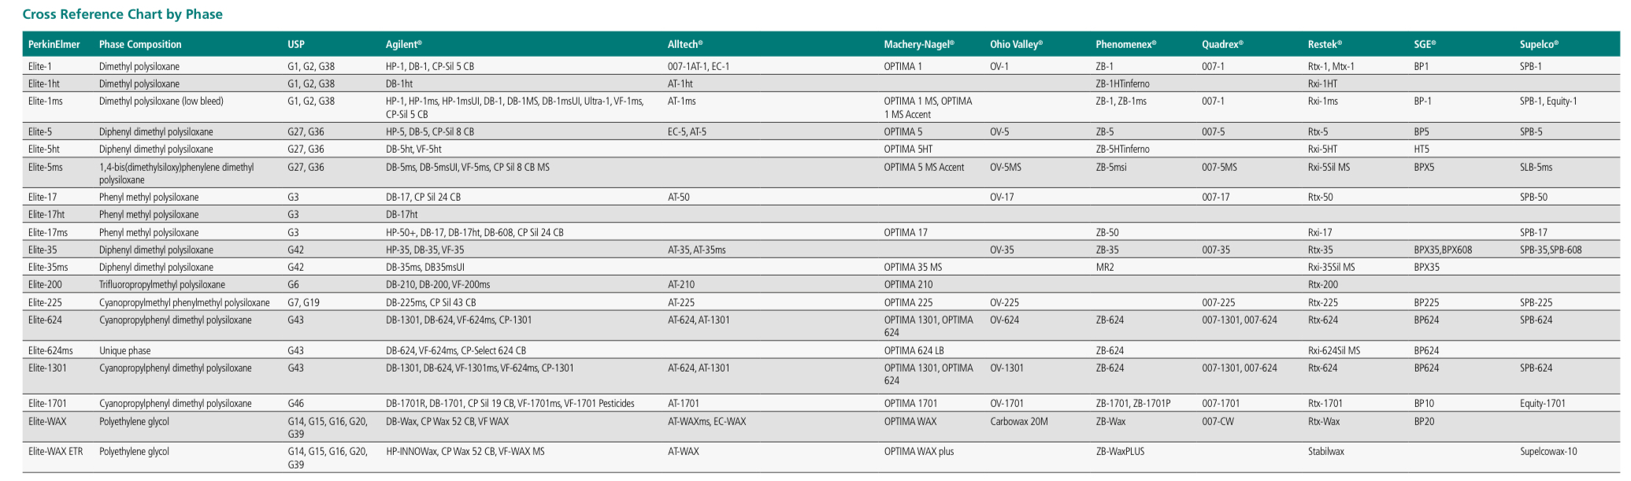1631x481 pixels.
Task: Select 'Dimethyl polysiloxane (low bleed)' phase cell
Action: pos(161,102)
